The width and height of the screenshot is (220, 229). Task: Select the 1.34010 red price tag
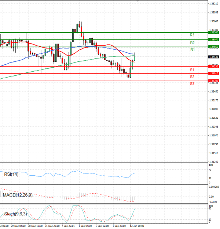213,74
